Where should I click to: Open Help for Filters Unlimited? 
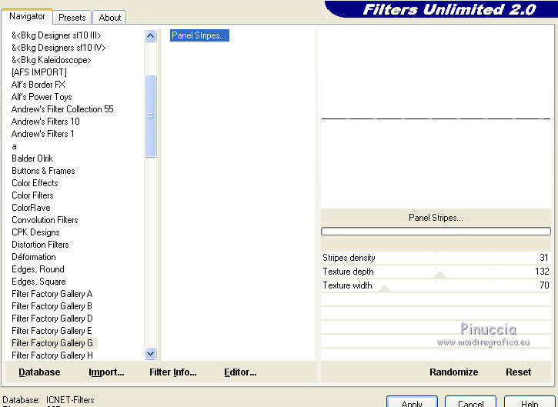pyautogui.click(x=530, y=402)
